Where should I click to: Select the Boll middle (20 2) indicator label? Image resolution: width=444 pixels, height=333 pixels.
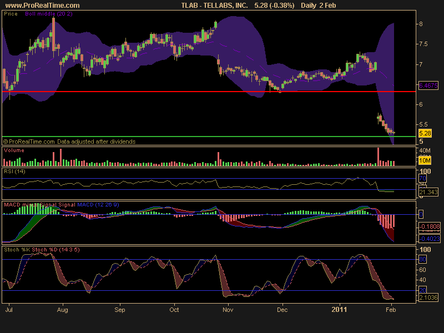pos(49,13)
